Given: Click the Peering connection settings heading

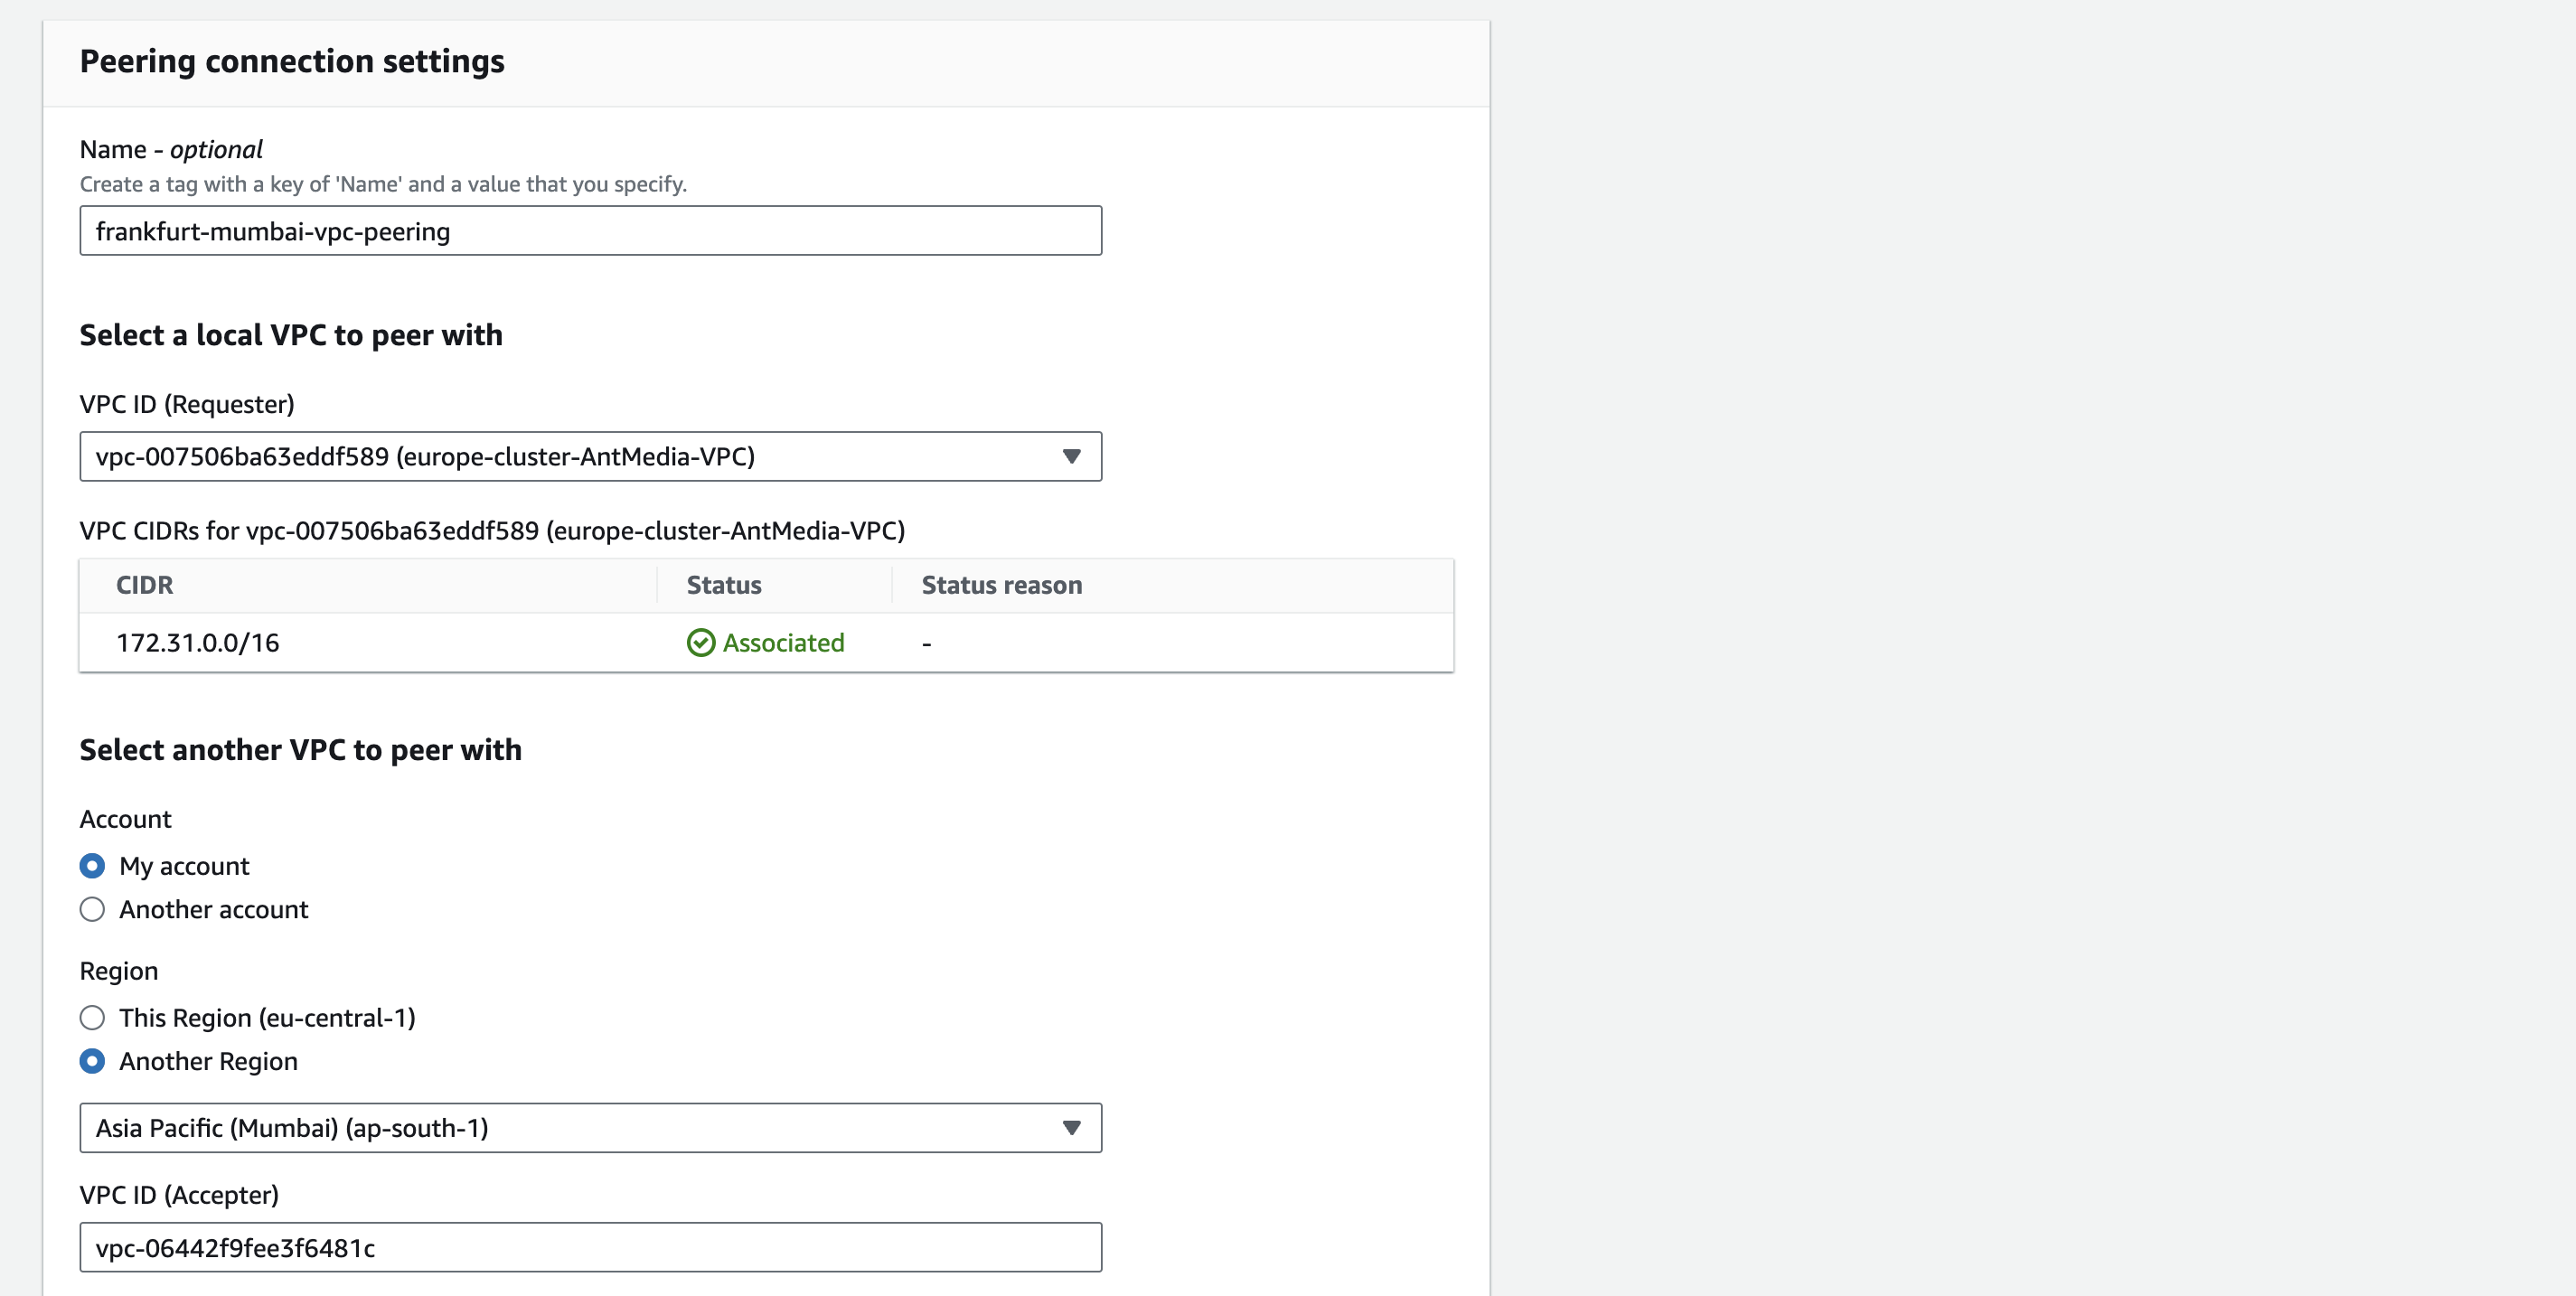Looking at the screenshot, I should pos(292,62).
